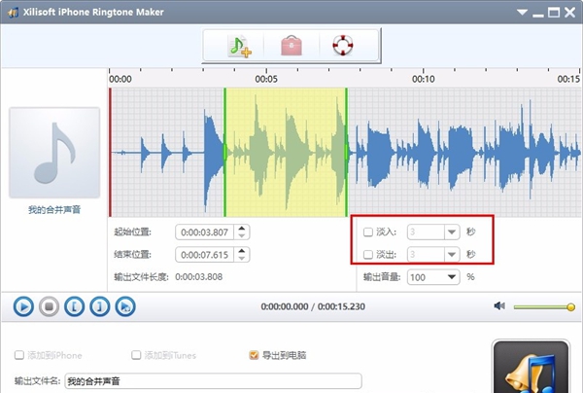Click the yellow selected waveform region
Image resolution: width=583 pixels, height=393 pixels.
[286, 152]
